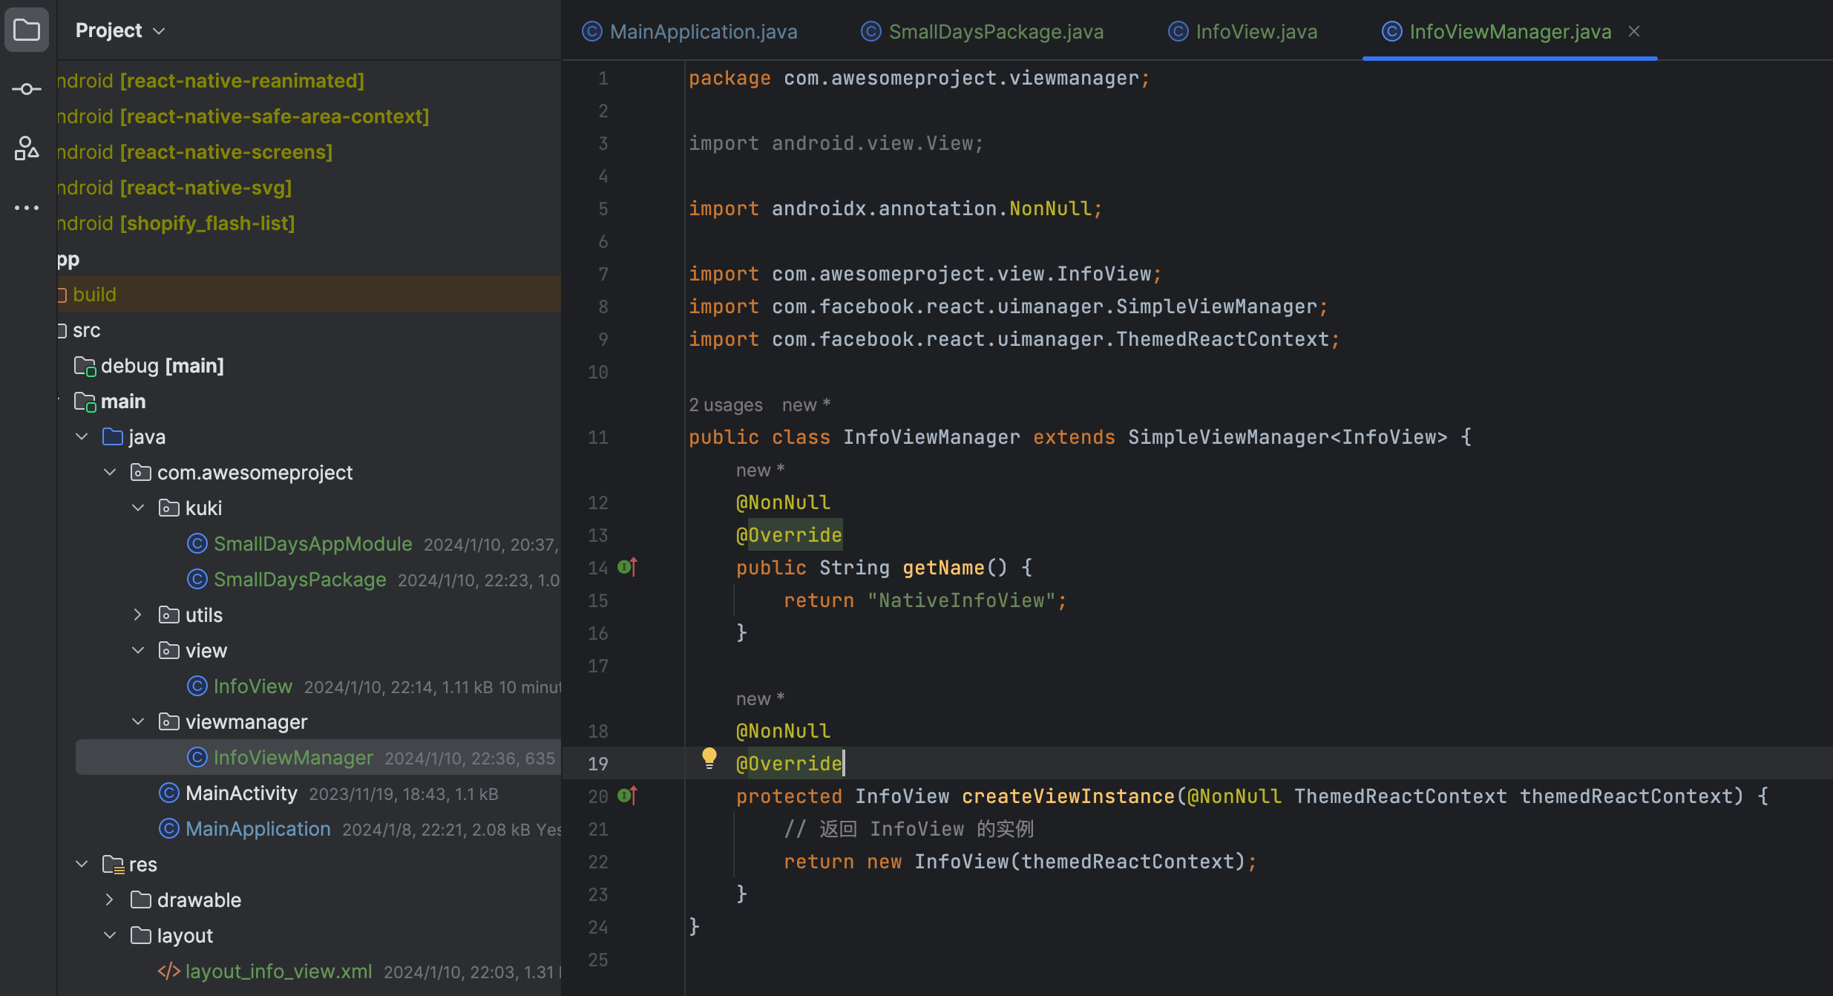1833x996 pixels.
Task: Click the java source folder icon
Action: pos(113,437)
